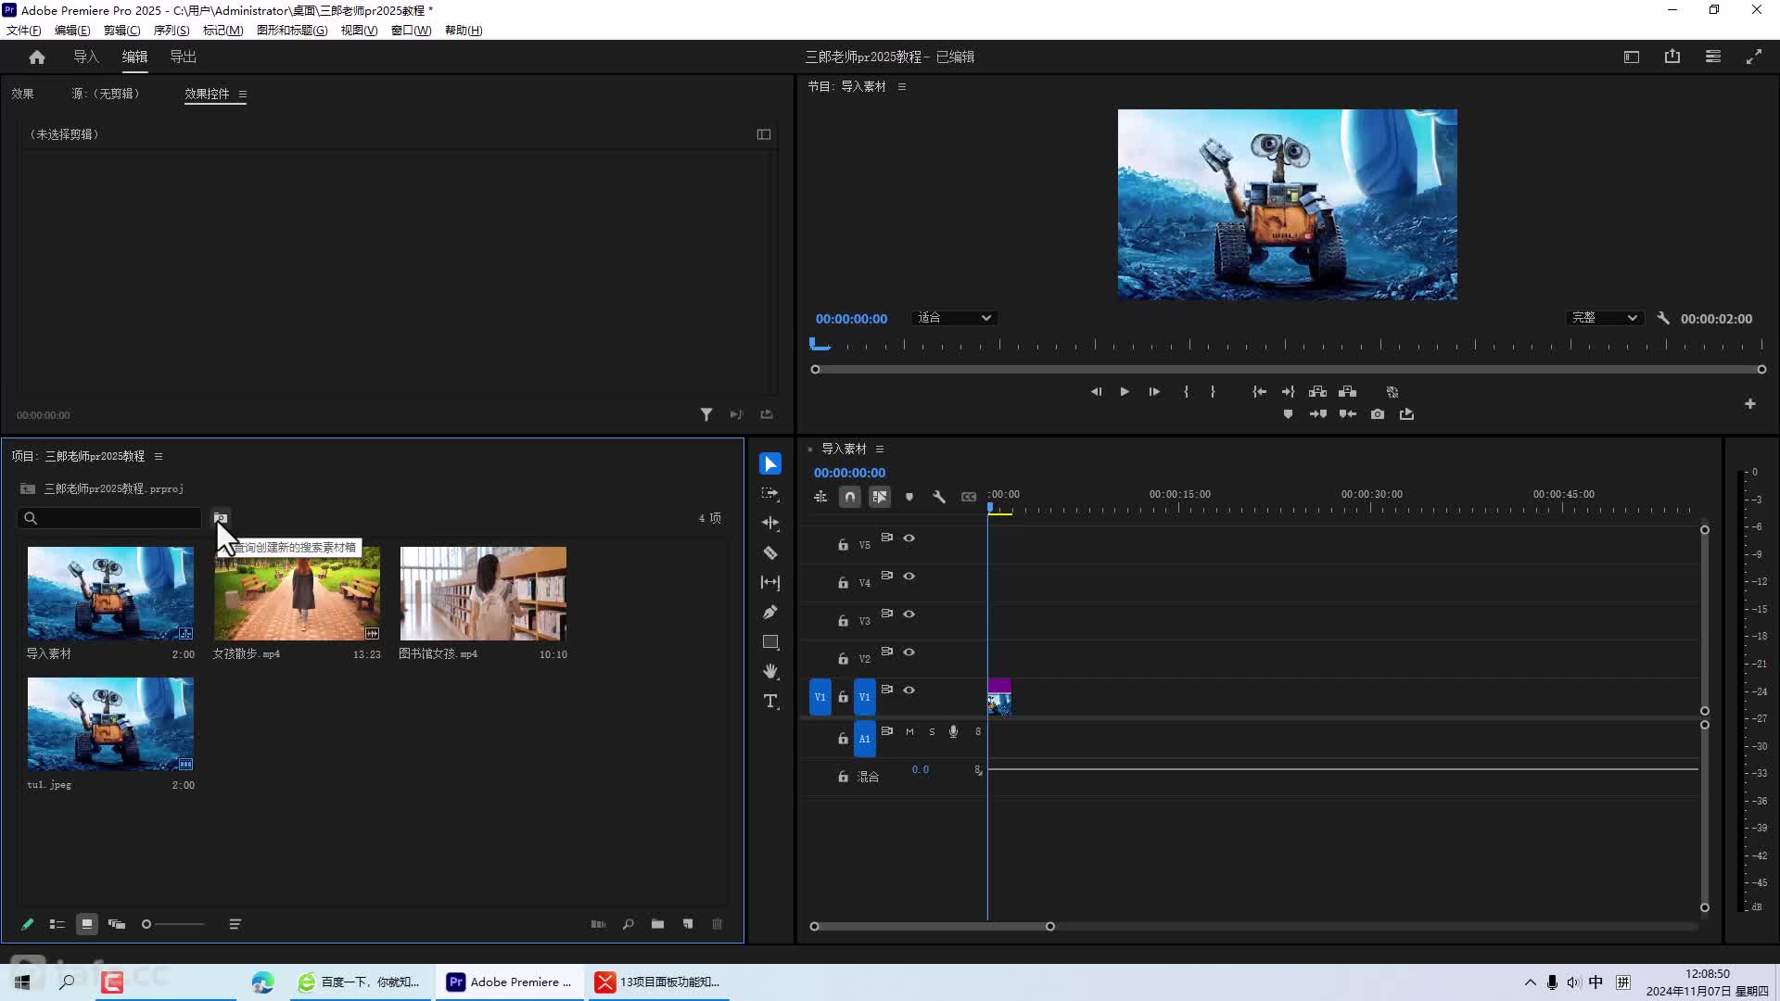Select the Selection tool arrow
1780x1001 pixels.
coord(770,463)
